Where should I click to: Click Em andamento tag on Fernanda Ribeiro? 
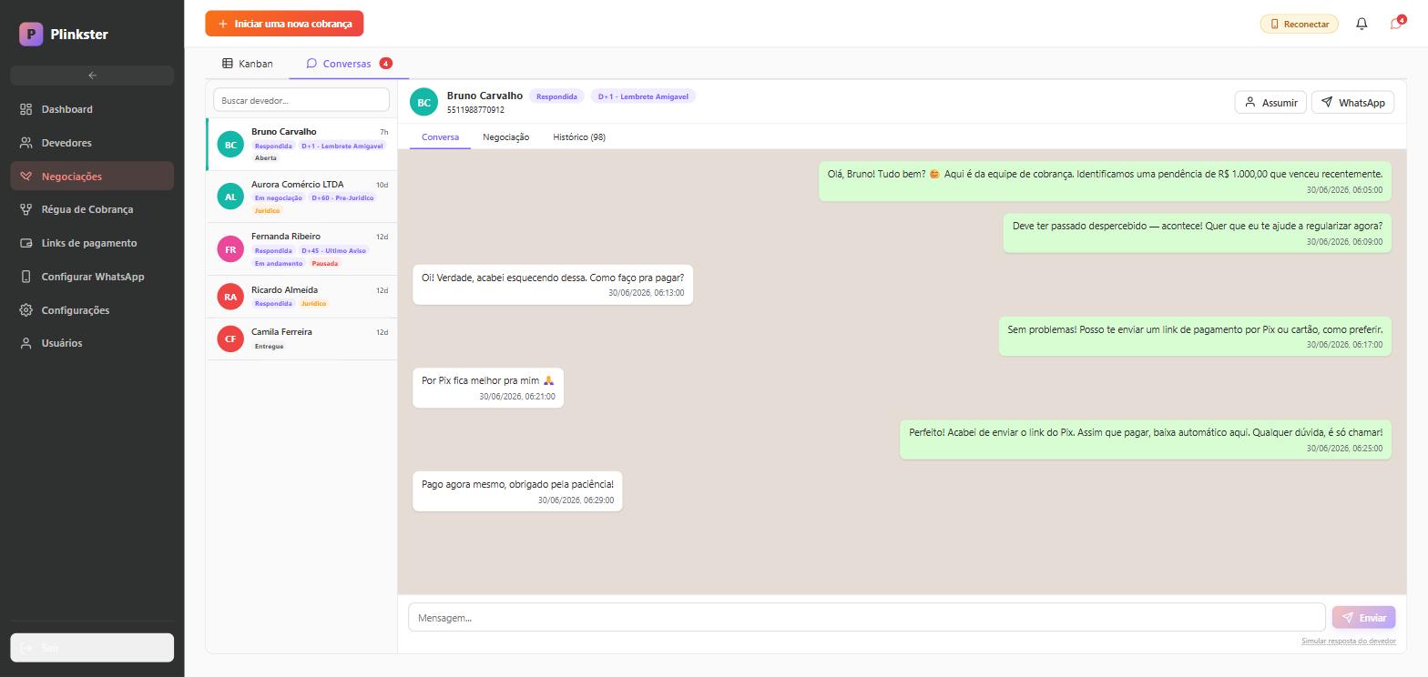coord(279,264)
